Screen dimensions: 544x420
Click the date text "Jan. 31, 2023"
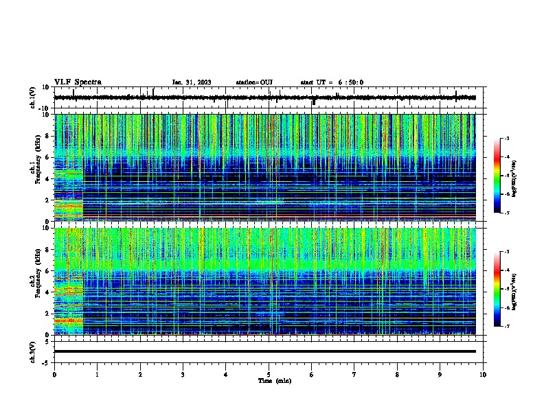tap(192, 82)
